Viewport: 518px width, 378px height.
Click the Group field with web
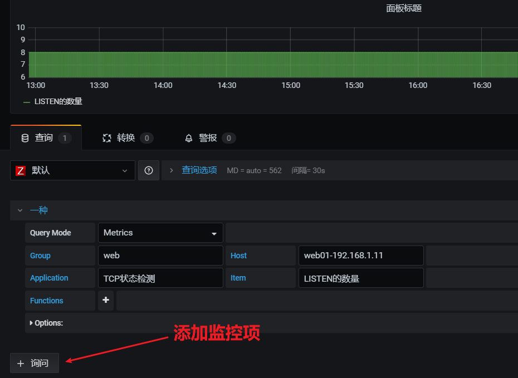[160, 256]
